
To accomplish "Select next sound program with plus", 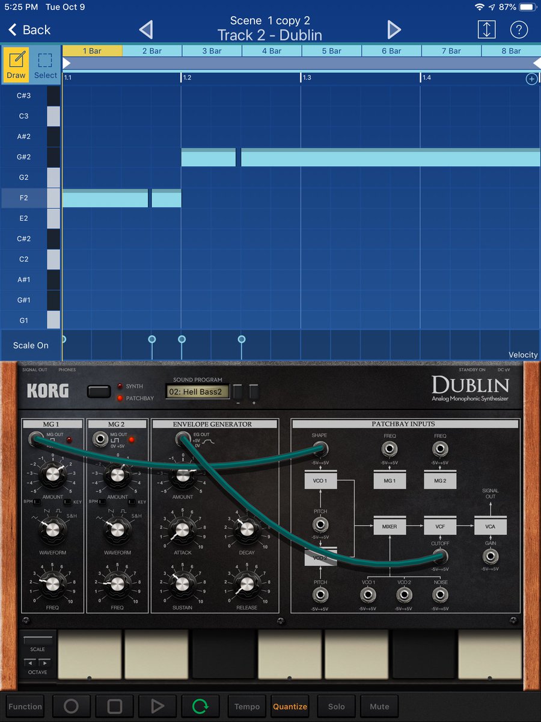I will (254, 392).
